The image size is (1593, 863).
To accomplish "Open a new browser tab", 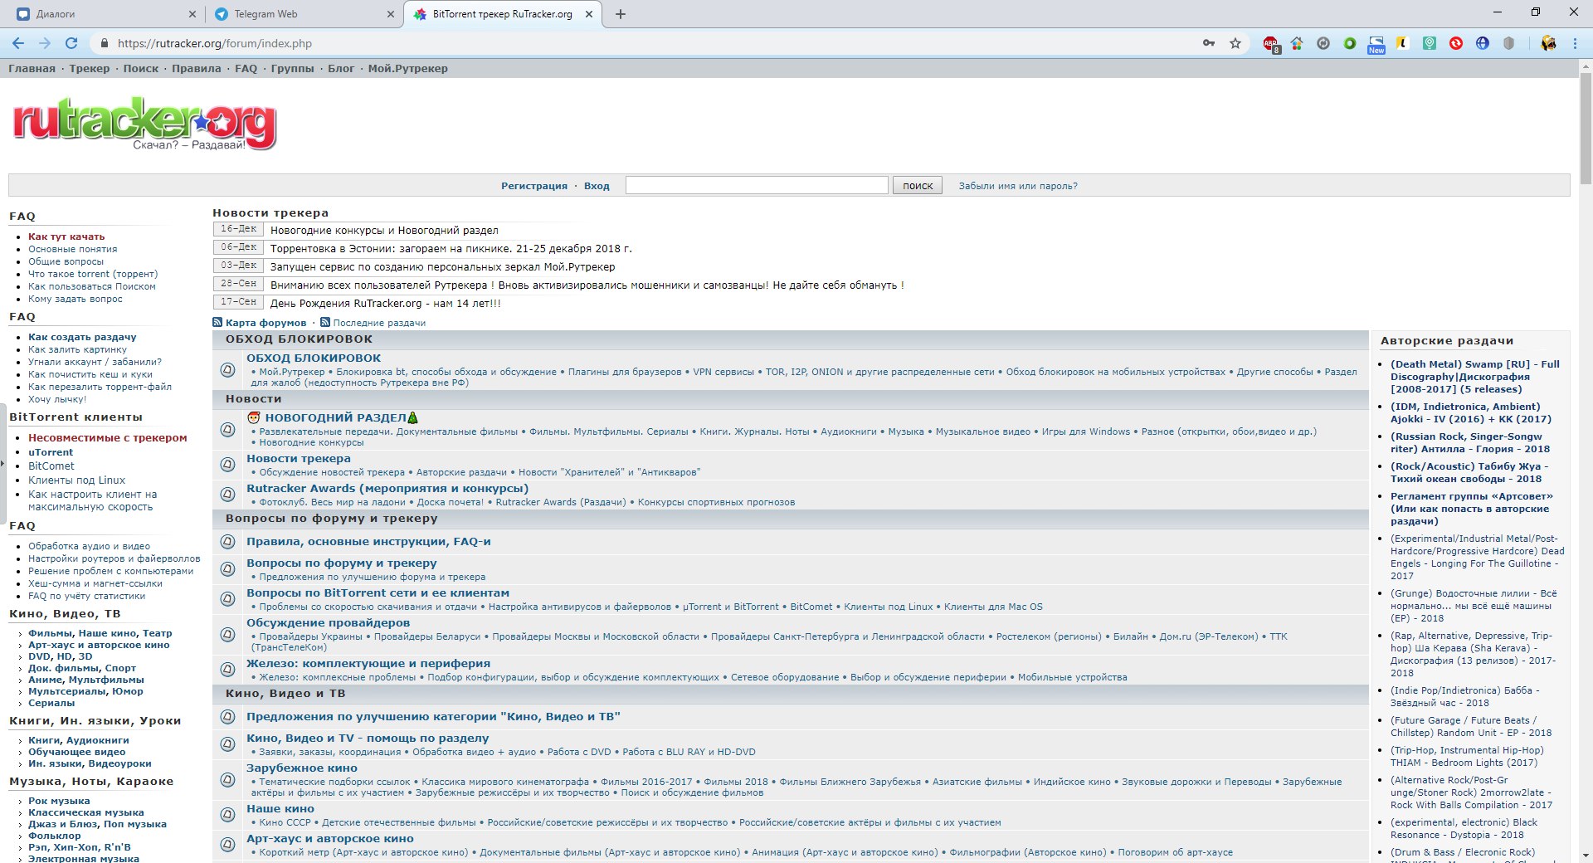I will click(621, 14).
